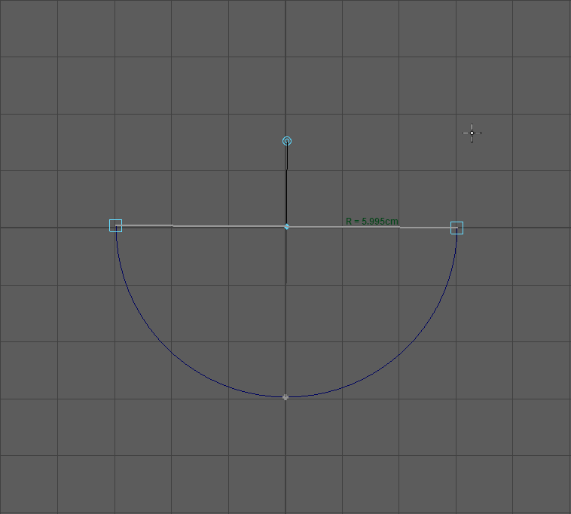Click the R = 5.995cm radius label

point(371,222)
